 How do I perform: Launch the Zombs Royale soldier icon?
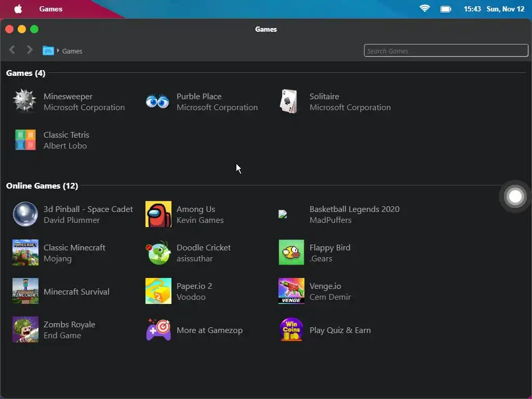click(x=25, y=329)
